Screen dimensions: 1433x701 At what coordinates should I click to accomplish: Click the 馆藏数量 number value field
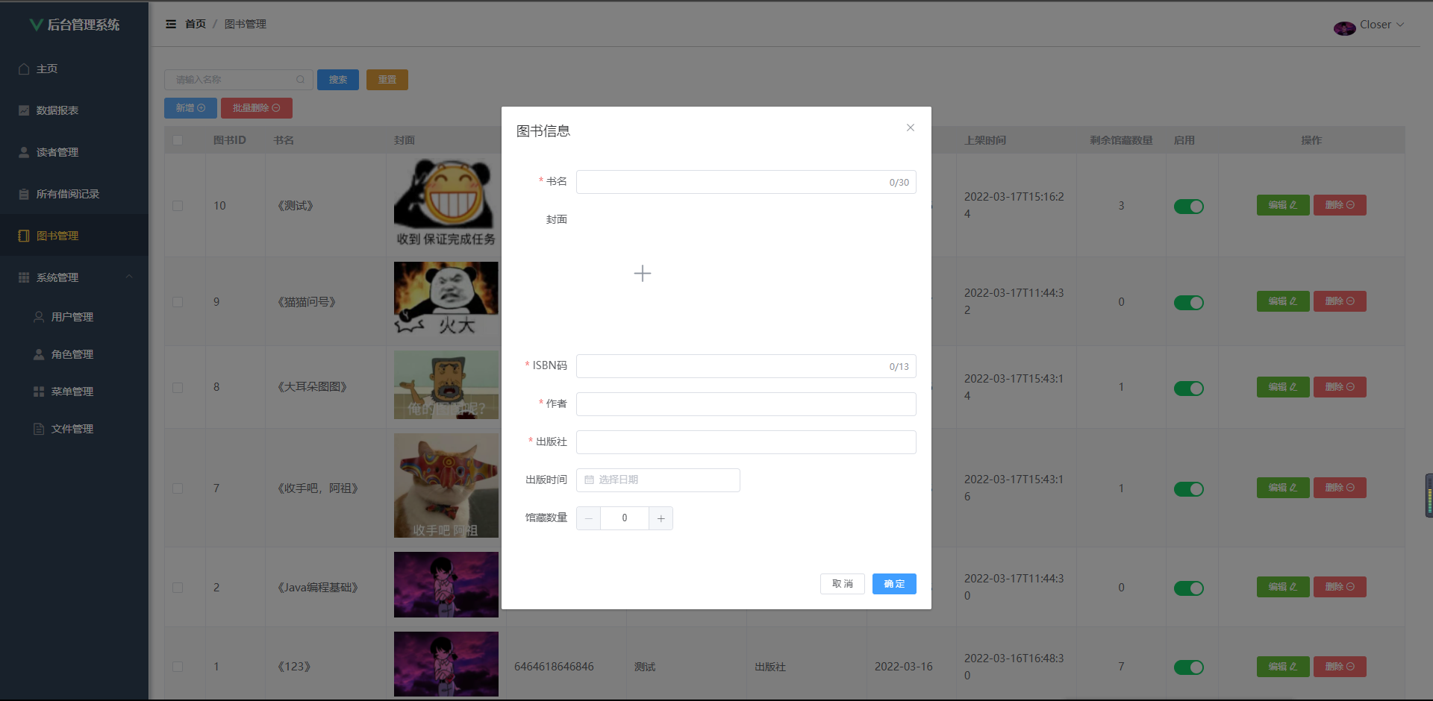[x=625, y=518]
